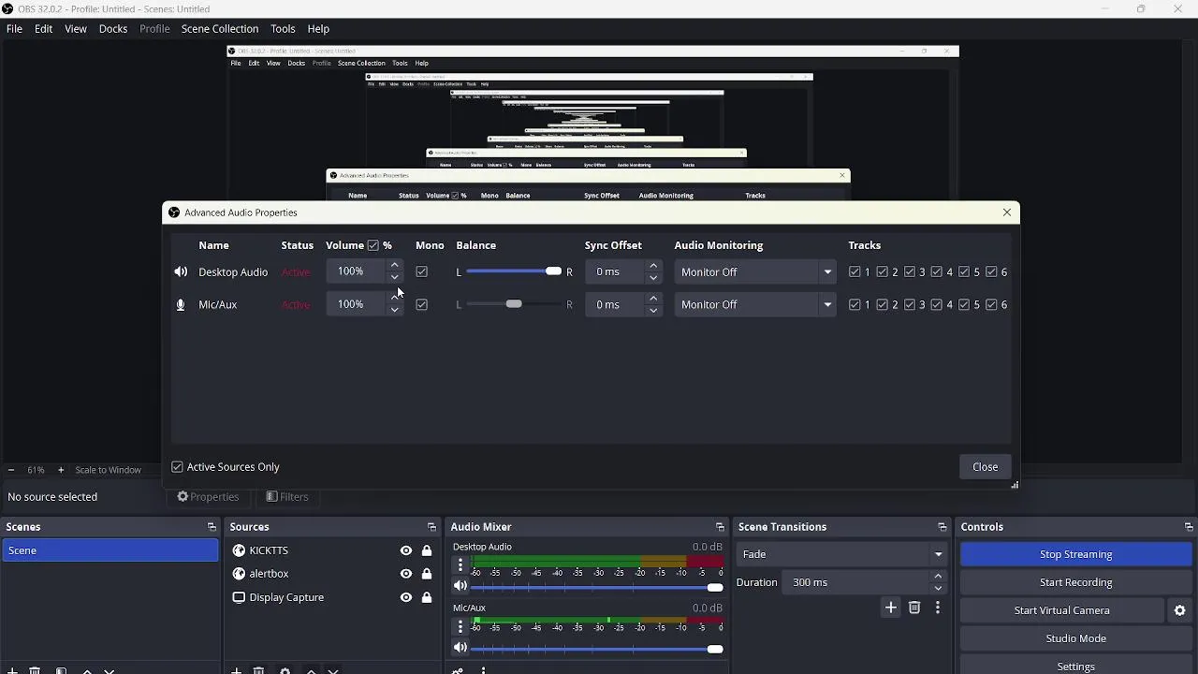Uncheck Mono for Mic/Aux
This screenshot has height=674, width=1198.
coord(422,305)
